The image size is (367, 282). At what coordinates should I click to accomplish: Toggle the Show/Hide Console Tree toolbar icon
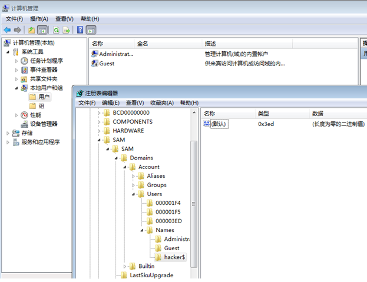(42, 30)
